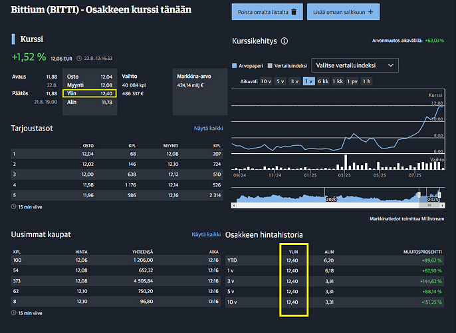Switch chart to the 5 v range
Viewport: 456px width, 333px height.
280,81
